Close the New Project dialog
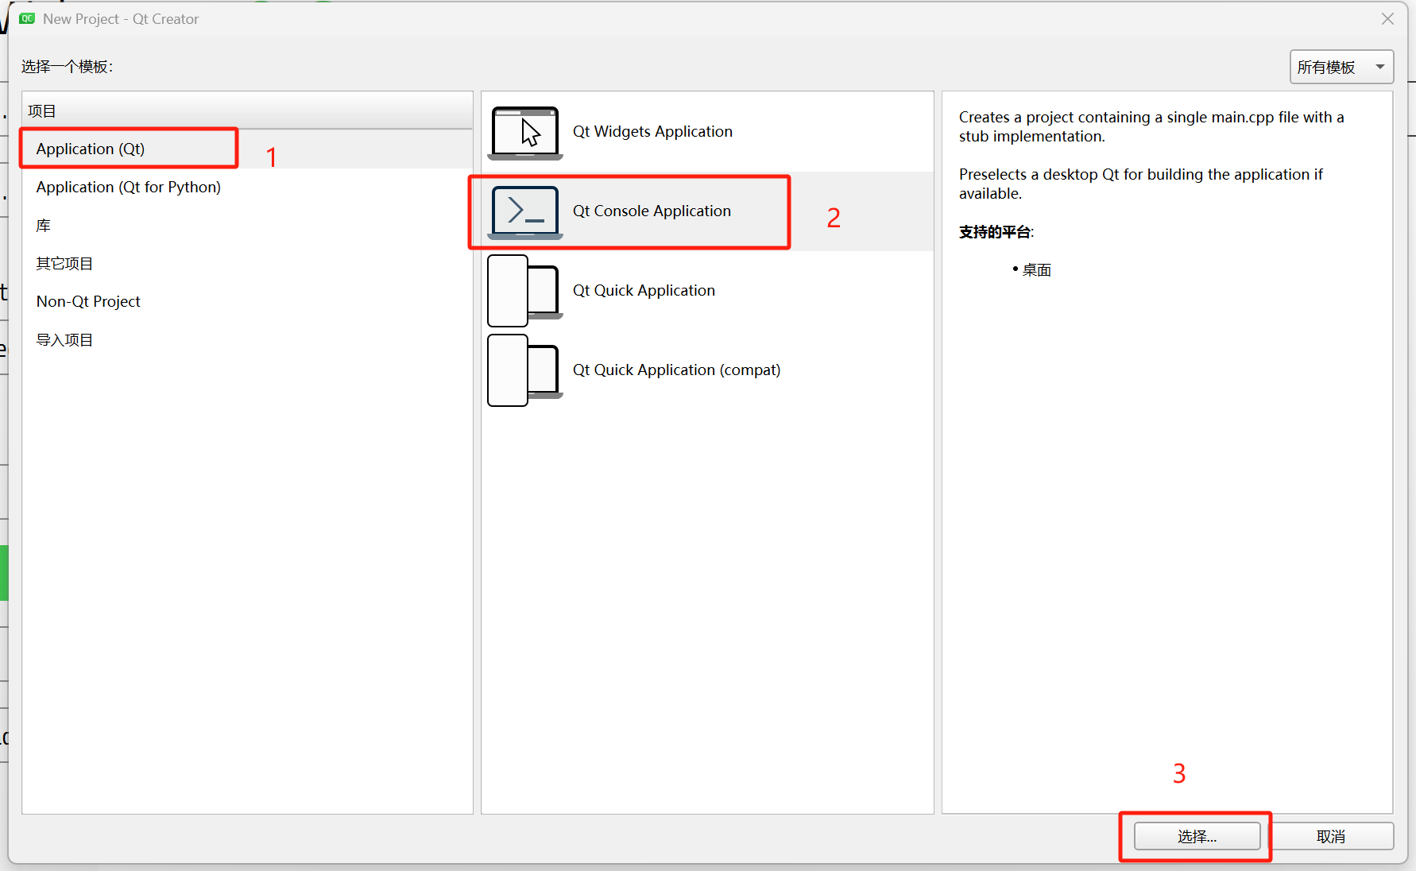 pyautogui.click(x=1387, y=18)
